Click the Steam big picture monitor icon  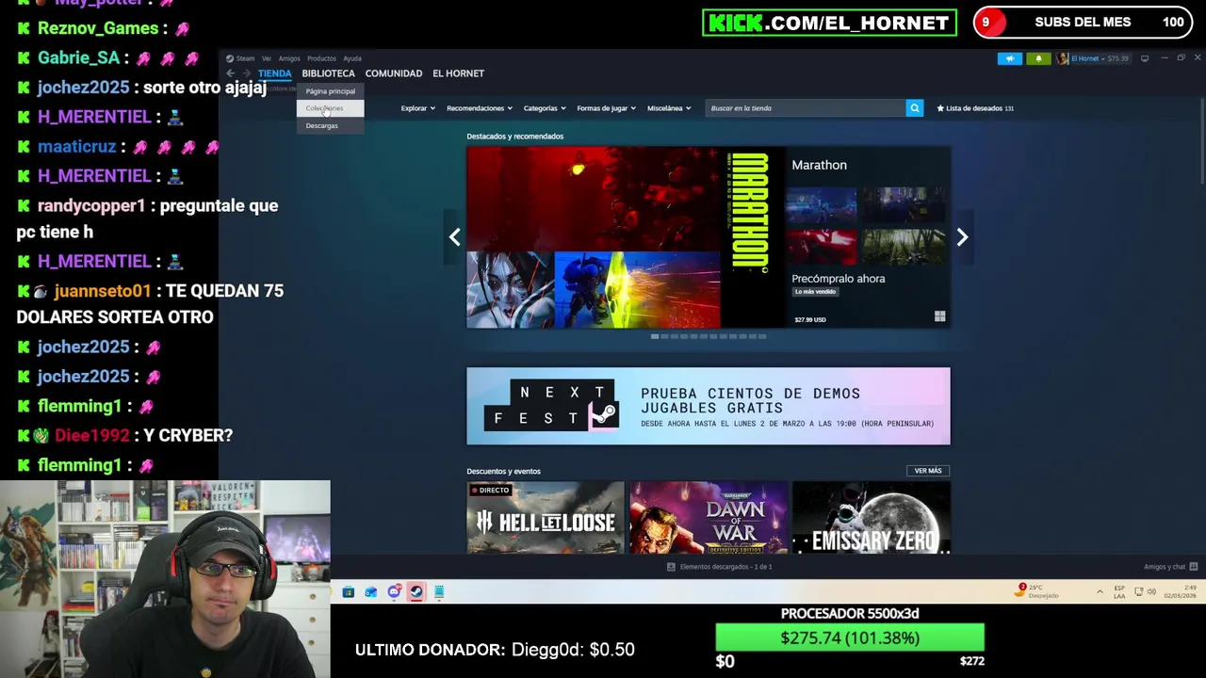1145,58
